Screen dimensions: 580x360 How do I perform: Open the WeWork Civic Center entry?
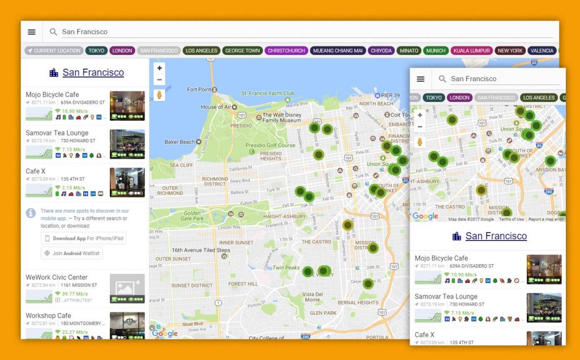(x=85, y=289)
